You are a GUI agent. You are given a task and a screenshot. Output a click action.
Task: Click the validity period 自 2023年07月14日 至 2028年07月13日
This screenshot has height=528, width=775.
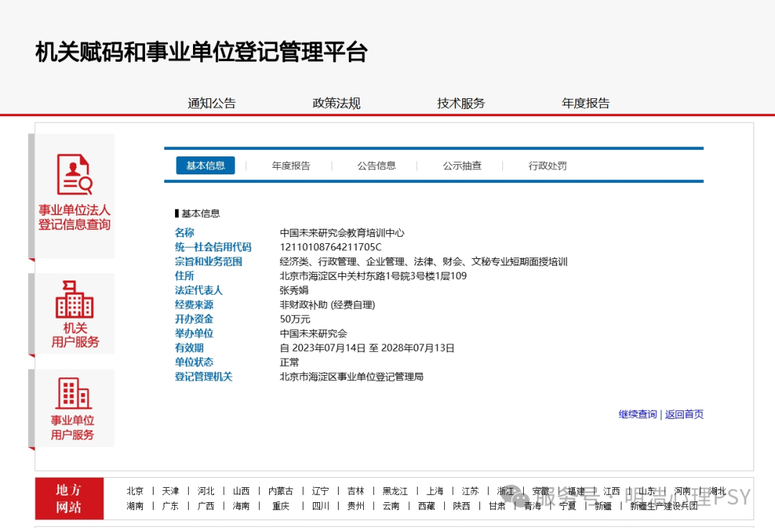click(367, 348)
